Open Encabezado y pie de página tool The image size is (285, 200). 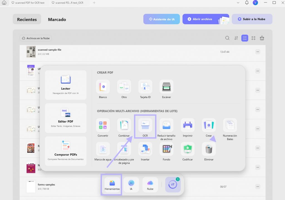point(124,149)
